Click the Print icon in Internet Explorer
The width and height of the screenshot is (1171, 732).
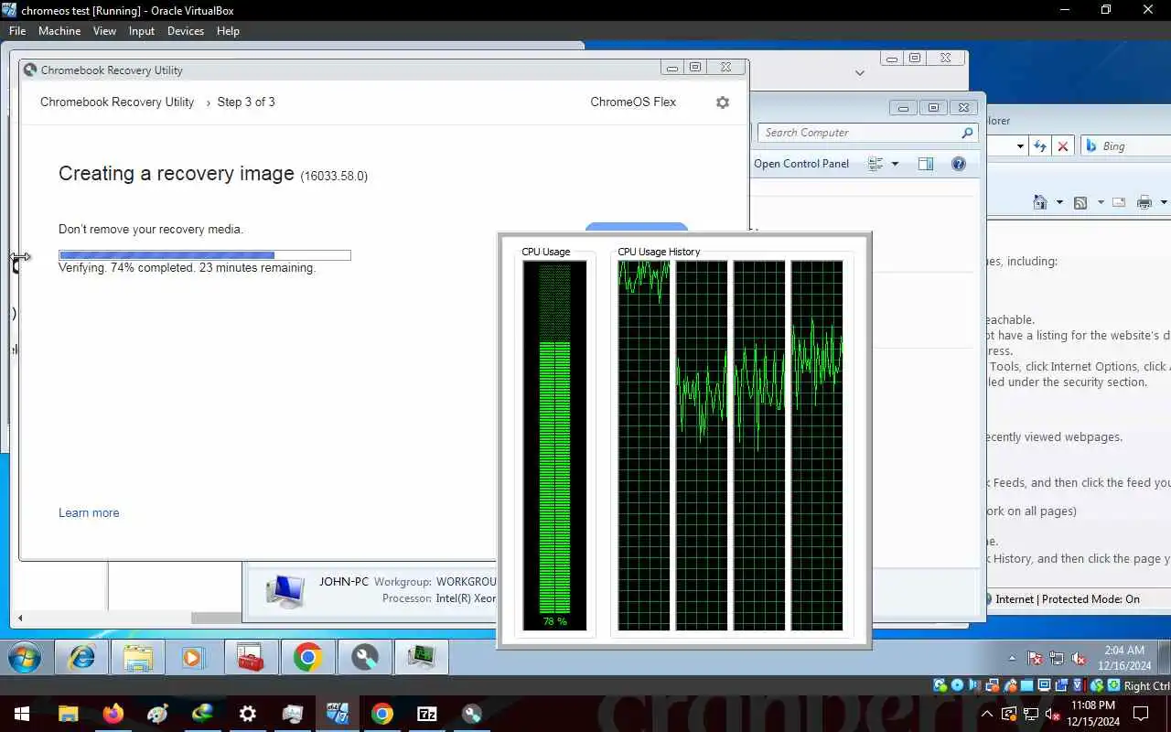(x=1144, y=202)
